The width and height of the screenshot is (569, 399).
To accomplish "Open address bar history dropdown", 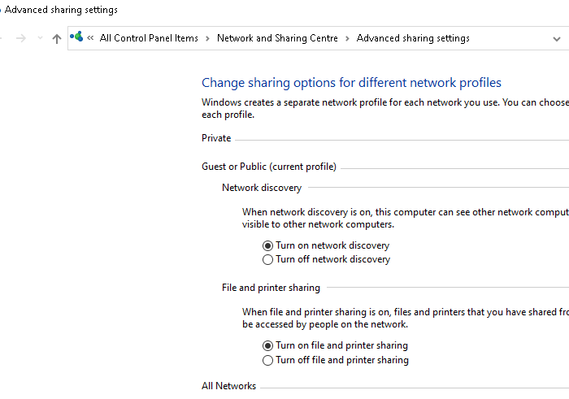I will pos(556,39).
